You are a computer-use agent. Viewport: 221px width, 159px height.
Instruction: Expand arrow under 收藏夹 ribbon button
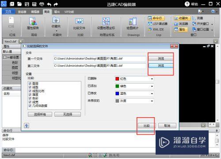56,31
